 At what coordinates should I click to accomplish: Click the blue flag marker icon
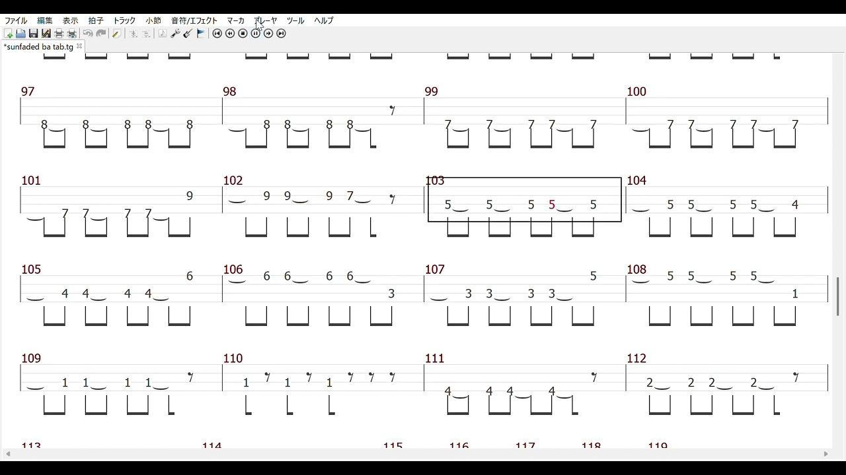[201, 34]
